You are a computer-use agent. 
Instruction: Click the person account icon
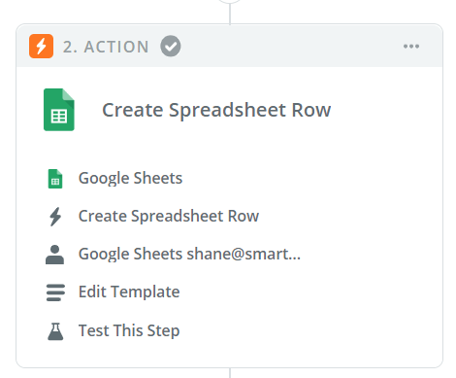click(54, 255)
